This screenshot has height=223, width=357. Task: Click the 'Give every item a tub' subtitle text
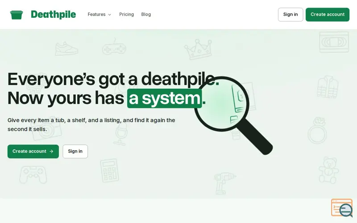pos(91,124)
